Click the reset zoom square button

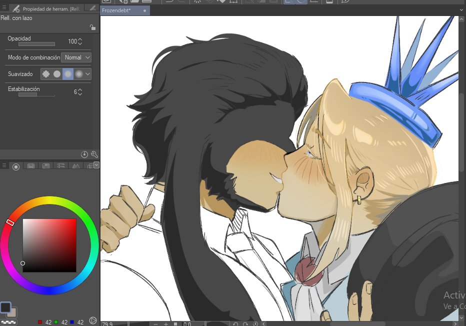[175, 324]
